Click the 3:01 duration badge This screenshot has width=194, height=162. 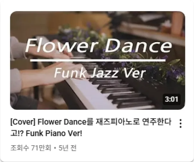172,99
